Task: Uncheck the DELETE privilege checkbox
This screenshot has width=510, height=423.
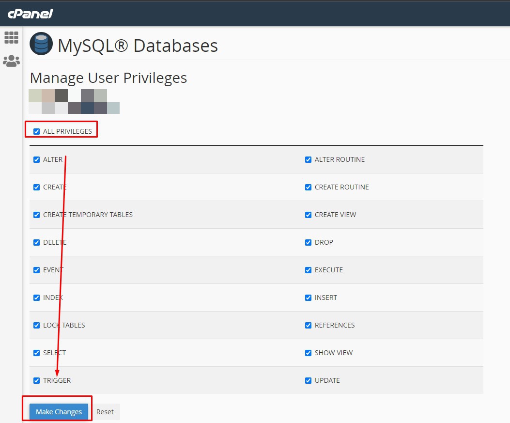Action: tap(36, 242)
